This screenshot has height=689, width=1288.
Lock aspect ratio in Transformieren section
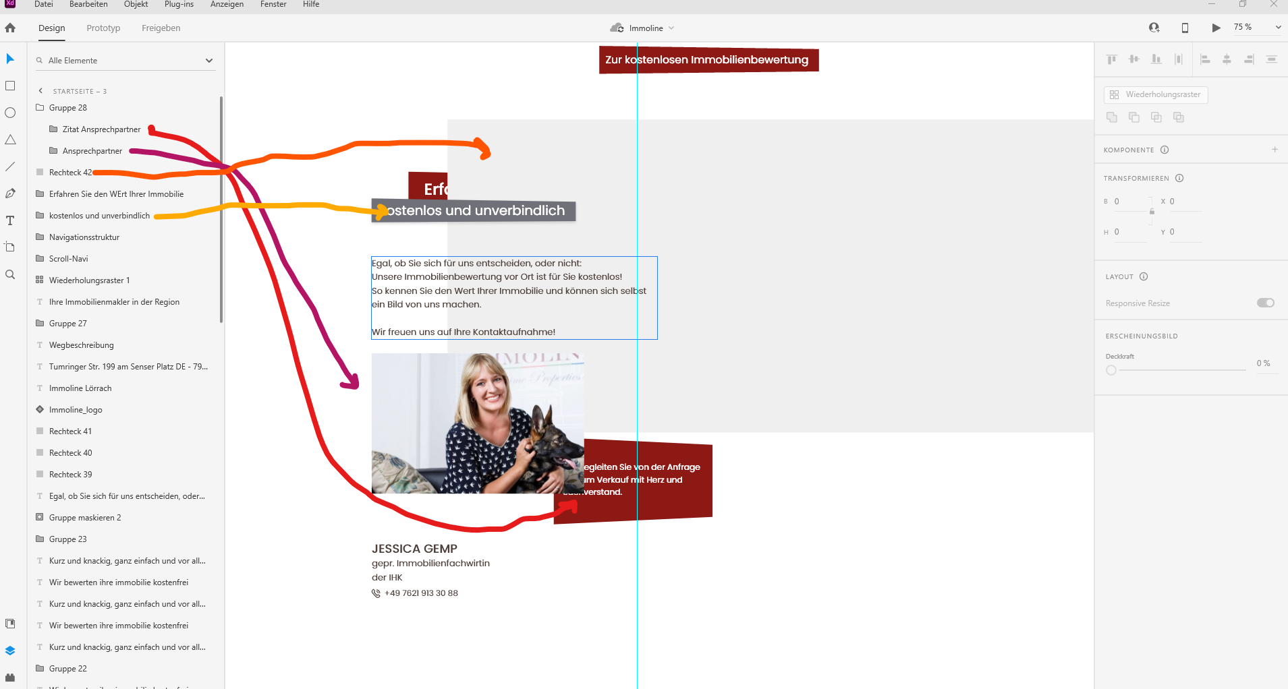point(1152,212)
